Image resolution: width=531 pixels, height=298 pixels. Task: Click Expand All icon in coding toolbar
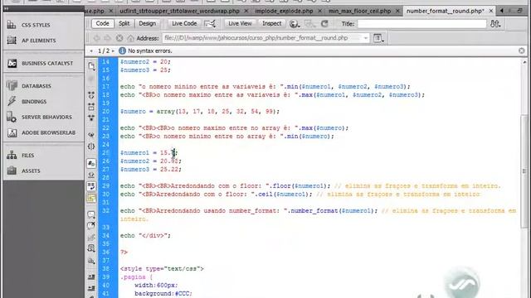[91, 118]
